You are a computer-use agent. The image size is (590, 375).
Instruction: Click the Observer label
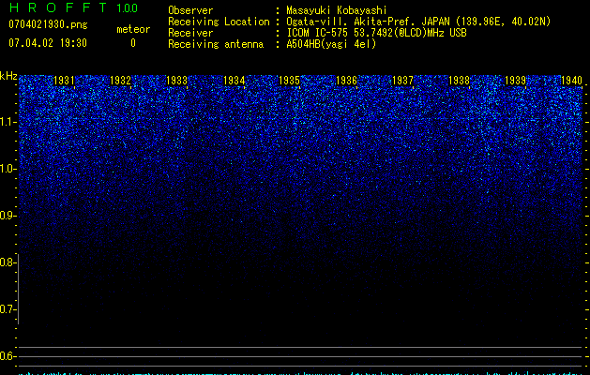tap(190, 10)
